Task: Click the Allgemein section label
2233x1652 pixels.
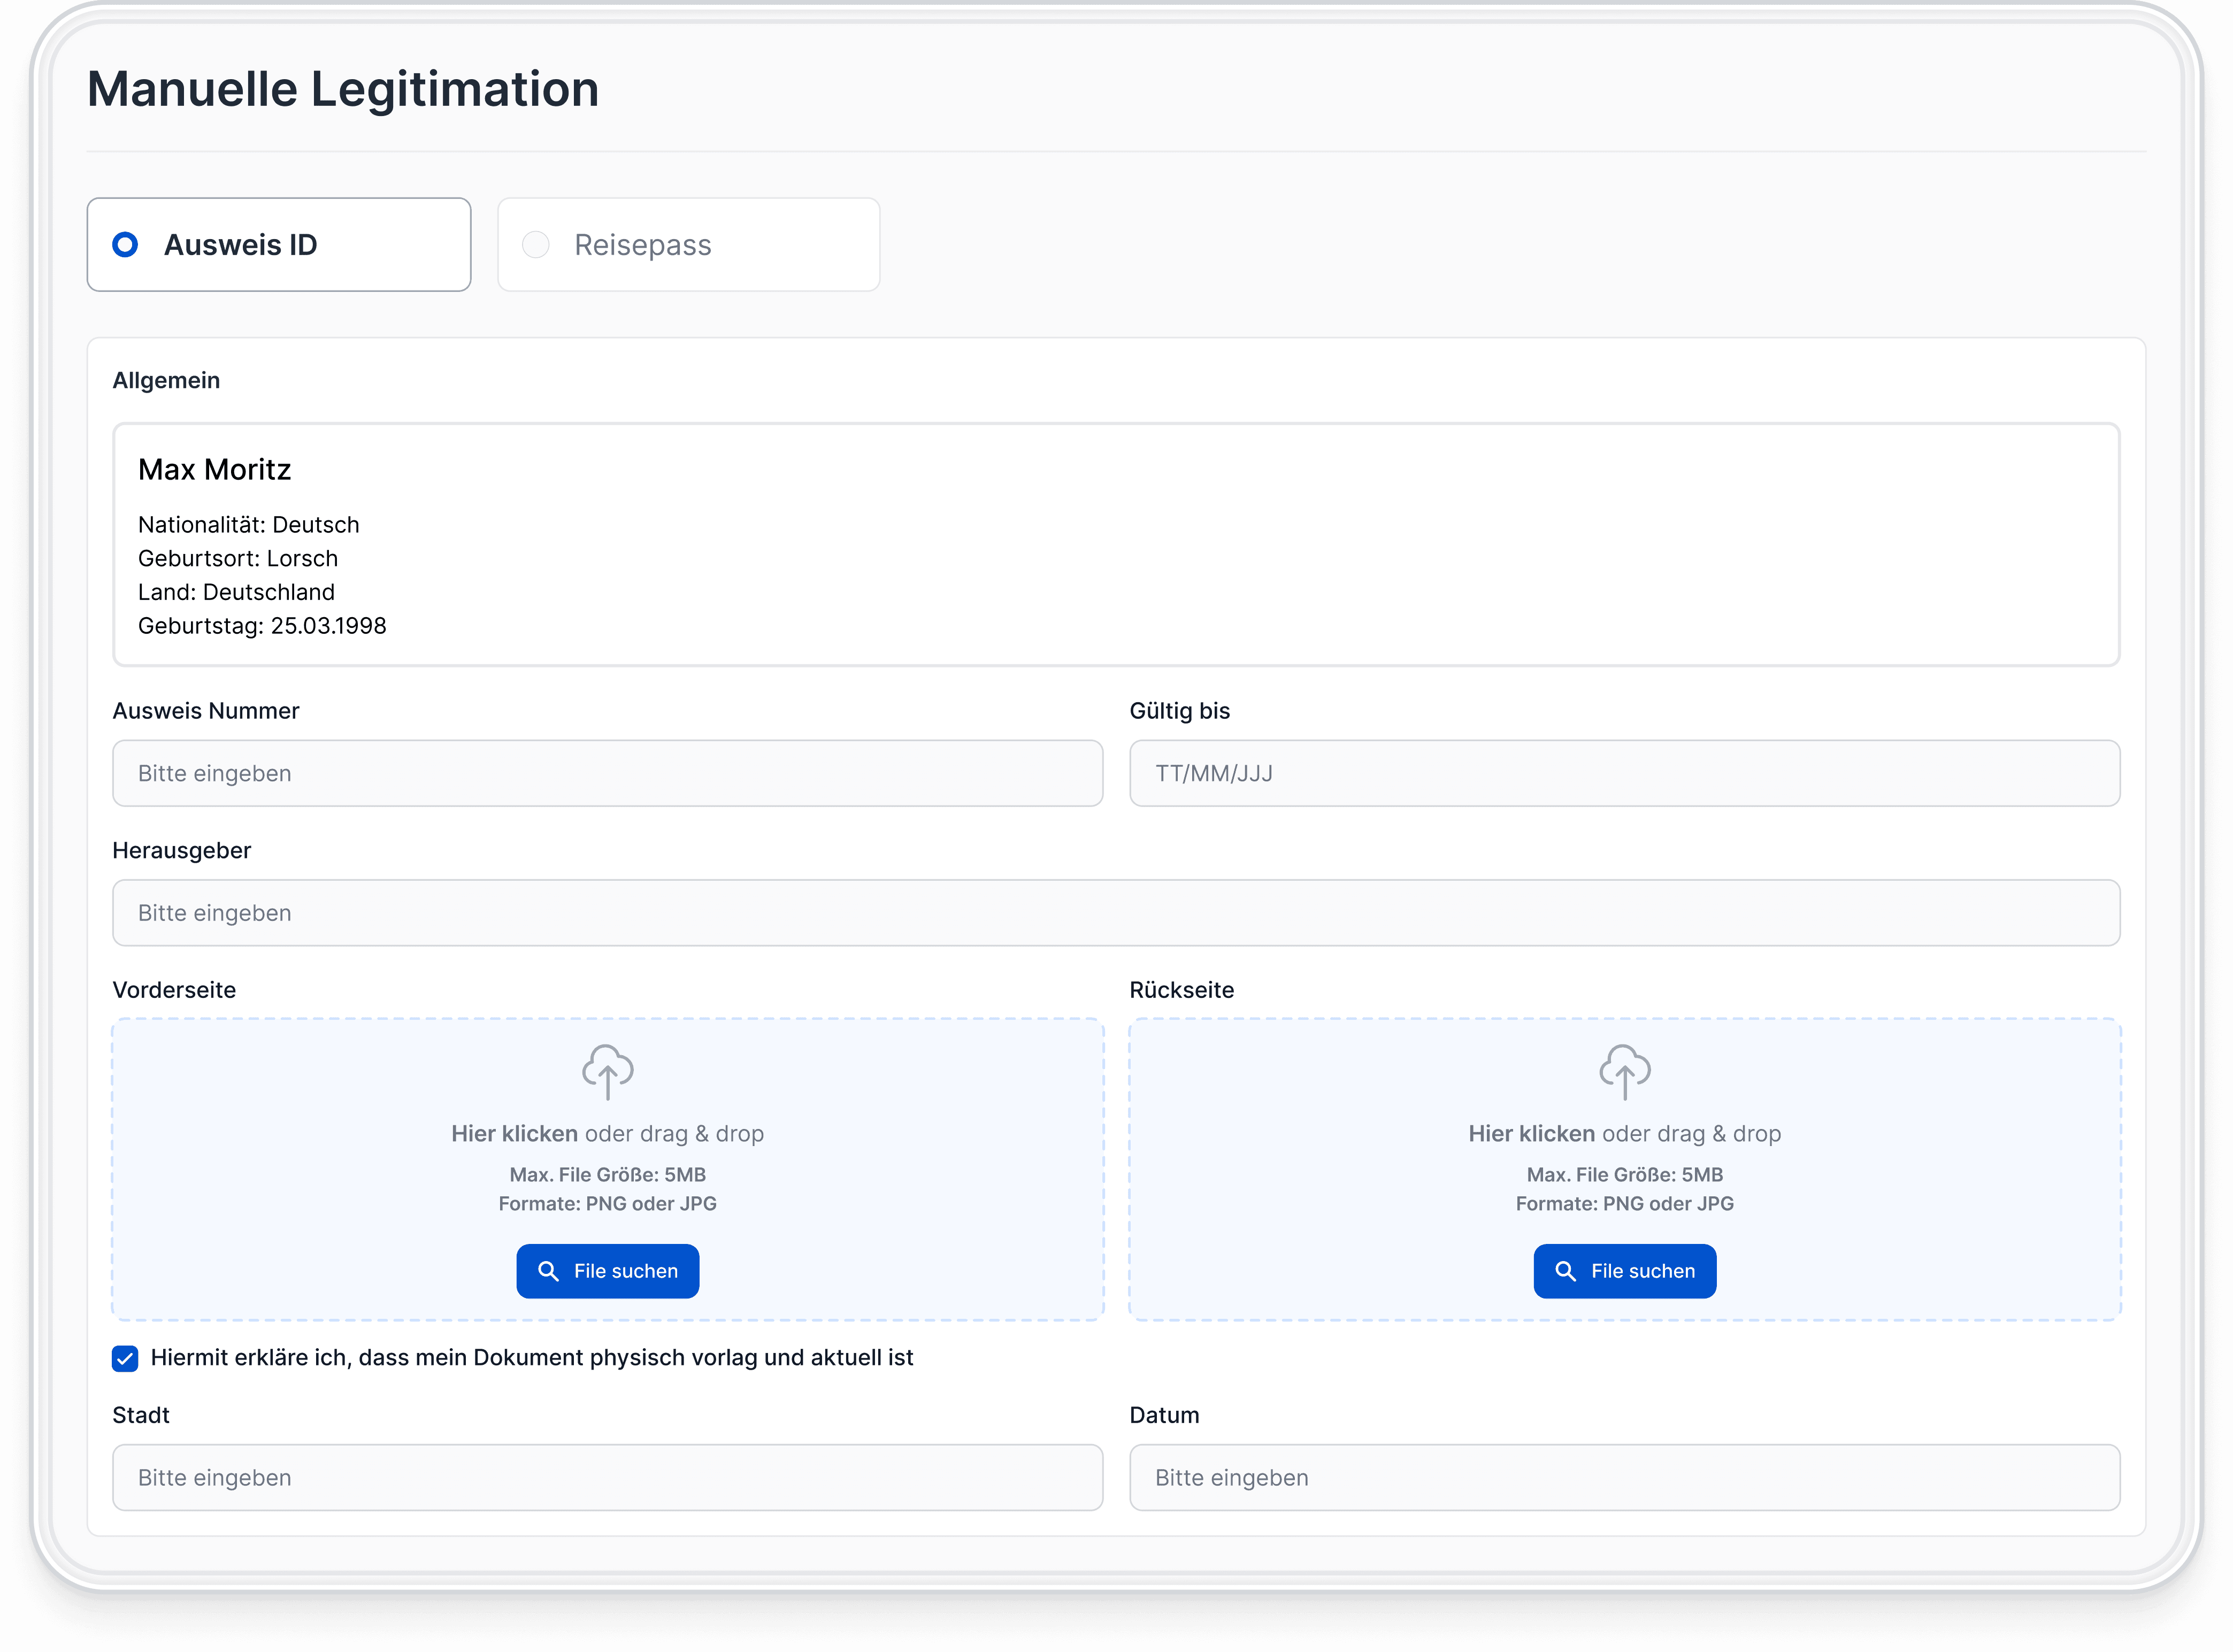Action: coord(166,379)
